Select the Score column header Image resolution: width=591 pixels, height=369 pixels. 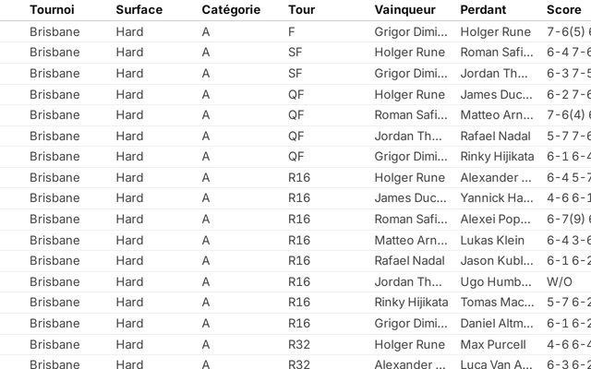[563, 10]
